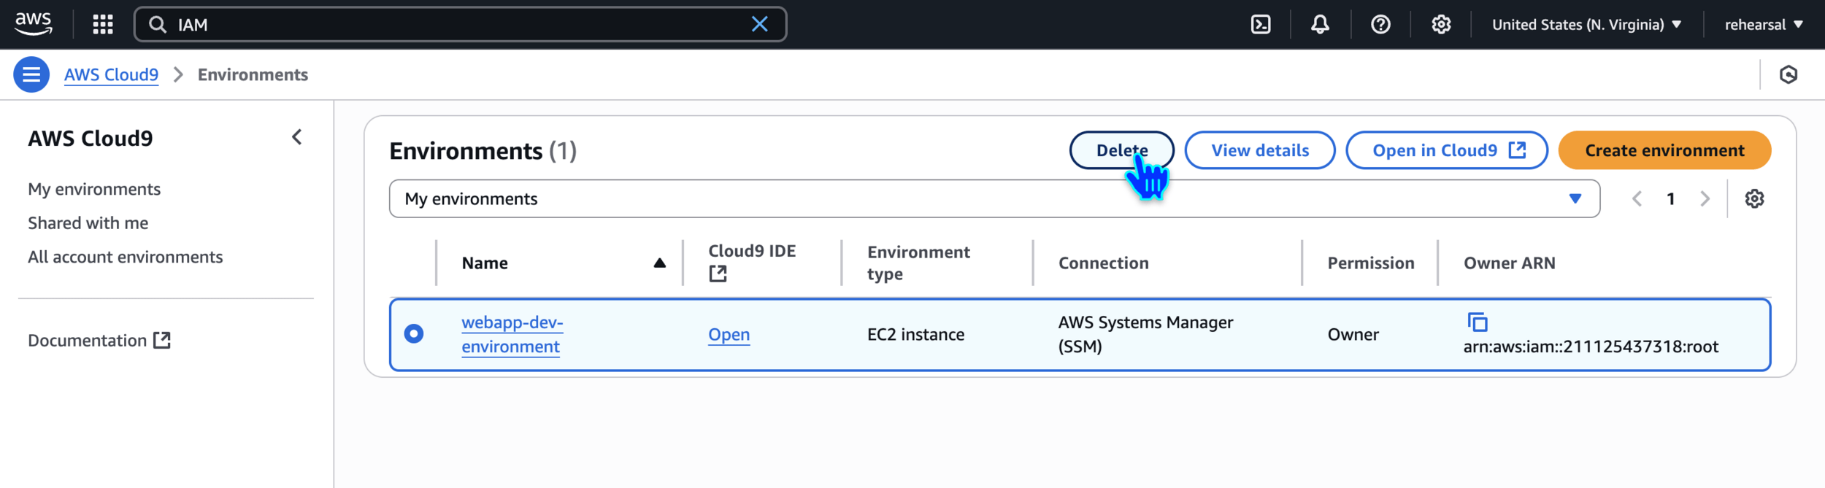The image size is (1825, 488).
Task: Open the rehearsal account menu
Action: [x=1764, y=24]
